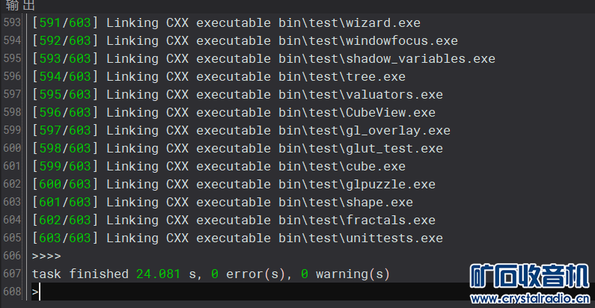Click the fractals.exe output line
This screenshot has width=595, height=308.
click(233, 221)
